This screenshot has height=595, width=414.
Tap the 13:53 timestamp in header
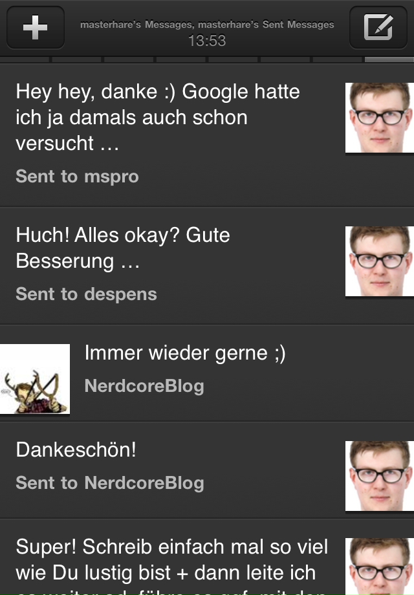(207, 41)
